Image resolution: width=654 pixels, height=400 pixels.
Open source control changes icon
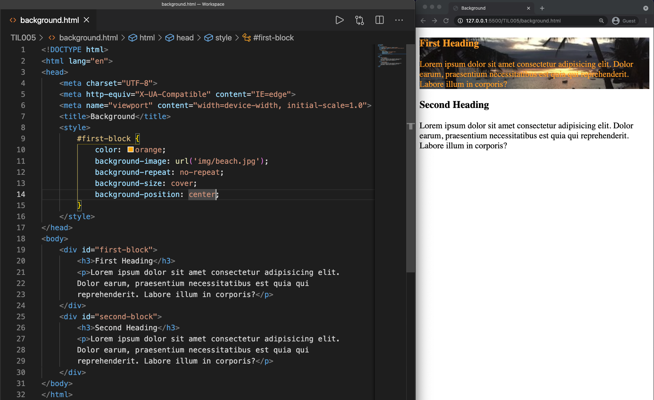[x=360, y=20]
